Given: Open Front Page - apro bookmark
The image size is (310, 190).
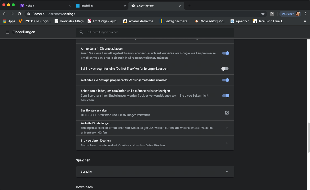Looking at the screenshot, I should click(x=103, y=21).
